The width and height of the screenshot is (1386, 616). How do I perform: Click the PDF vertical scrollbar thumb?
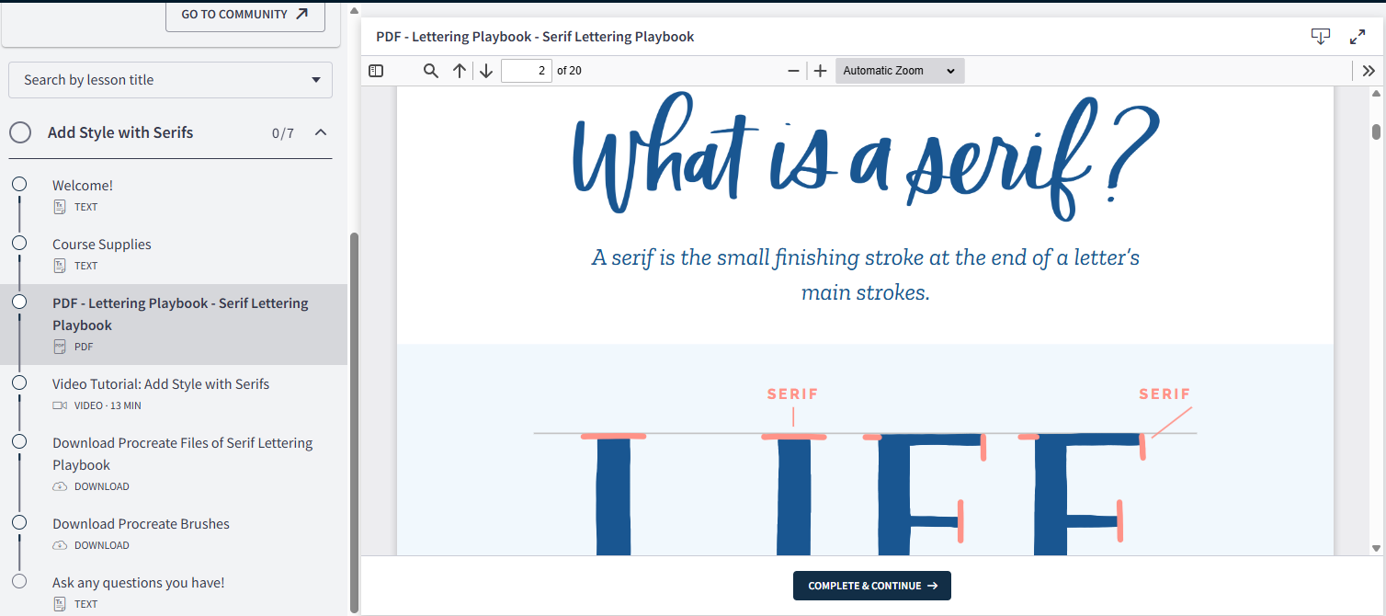pos(1376,131)
